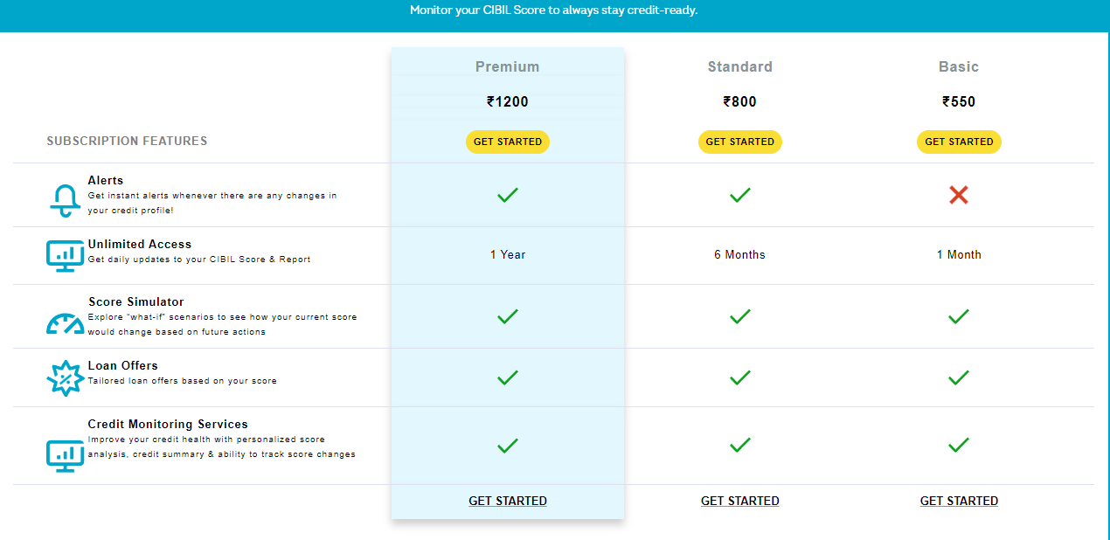Image resolution: width=1110 pixels, height=540 pixels.
Task: Toggle Standard plan Score Simulator checkmark
Action: 739,316
